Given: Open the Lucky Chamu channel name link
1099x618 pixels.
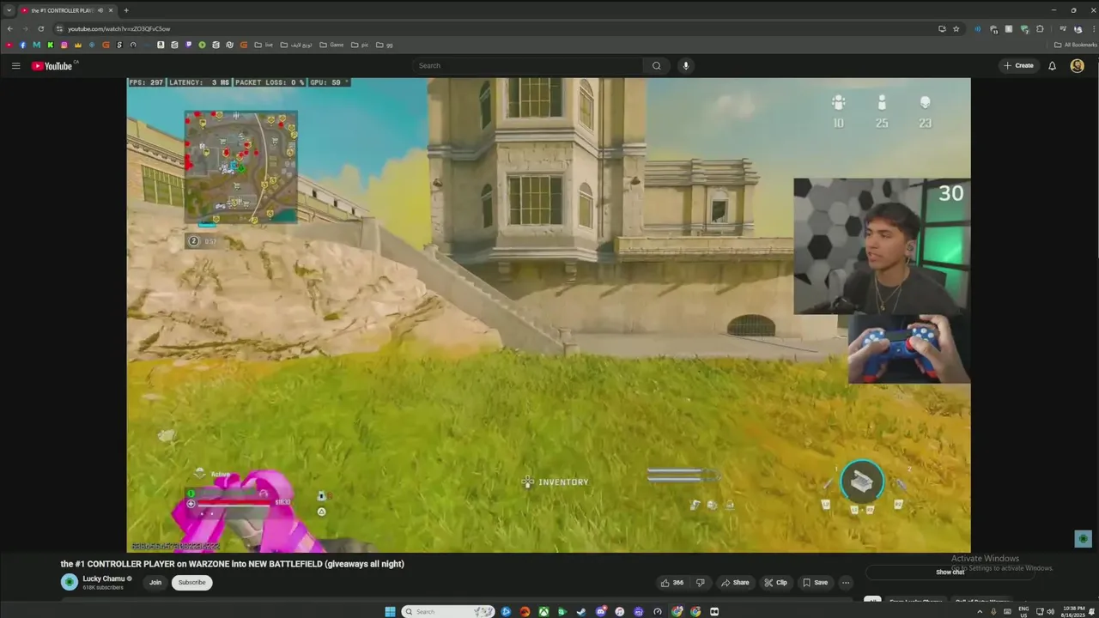Looking at the screenshot, I should coord(104,579).
